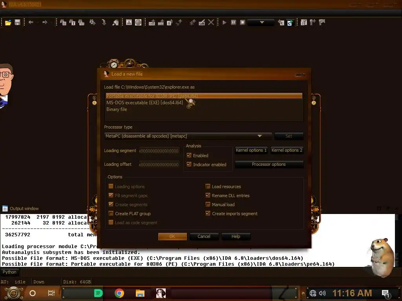Image resolution: width=402 pixels, height=301 pixels.
Task: Go forward with the right arrow
Action: click(x=45, y=22)
